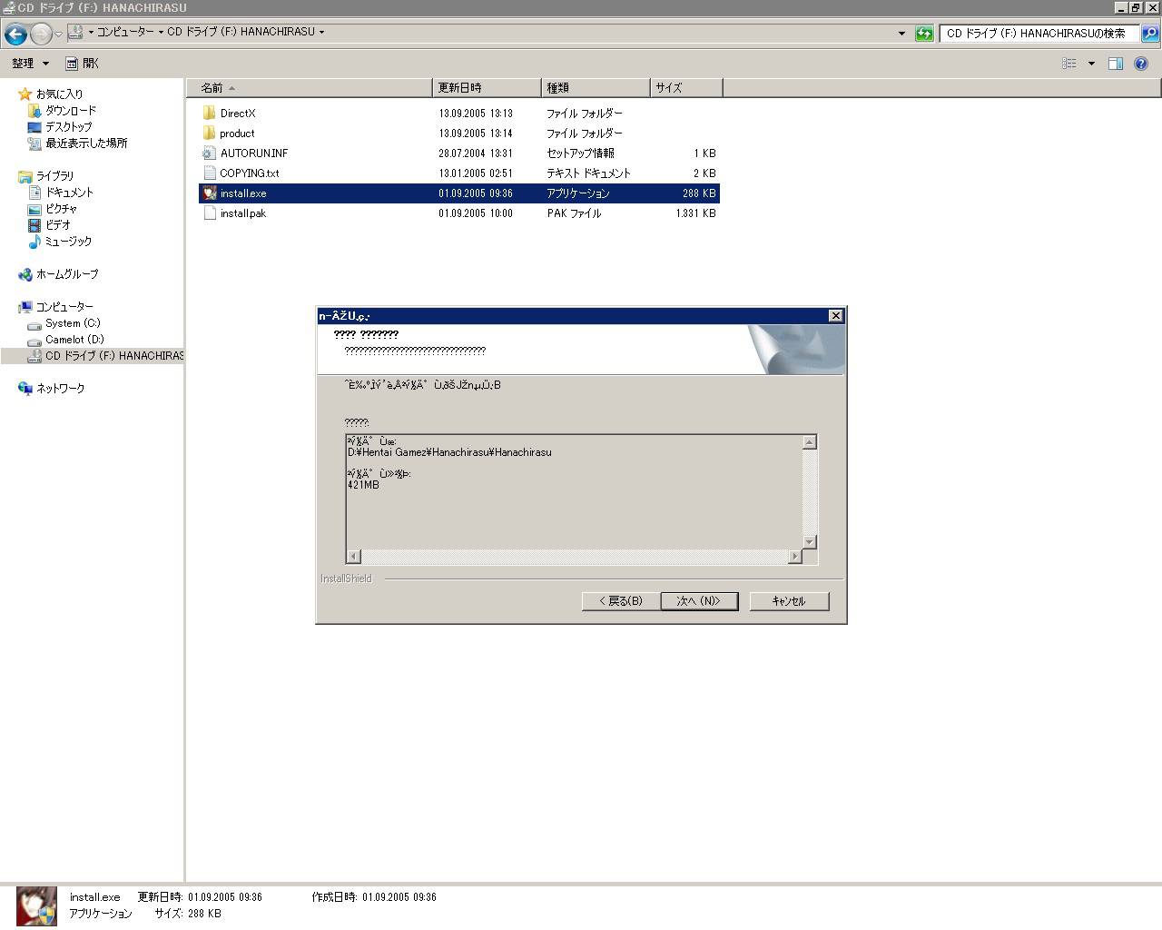Click 戻る(B) in the installer dialog
Image resolution: width=1162 pixels, height=930 pixels.
click(620, 601)
